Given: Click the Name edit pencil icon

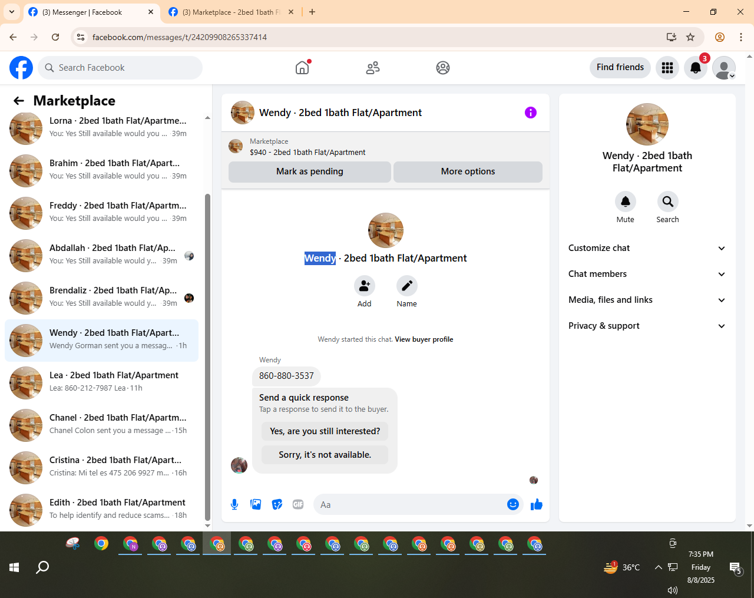Looking at the screenshot, I should coord(406,286).
